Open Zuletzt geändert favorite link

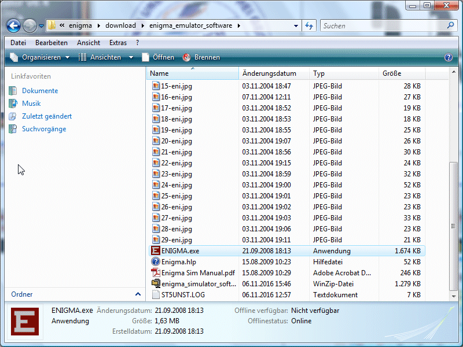pos(47,116)
